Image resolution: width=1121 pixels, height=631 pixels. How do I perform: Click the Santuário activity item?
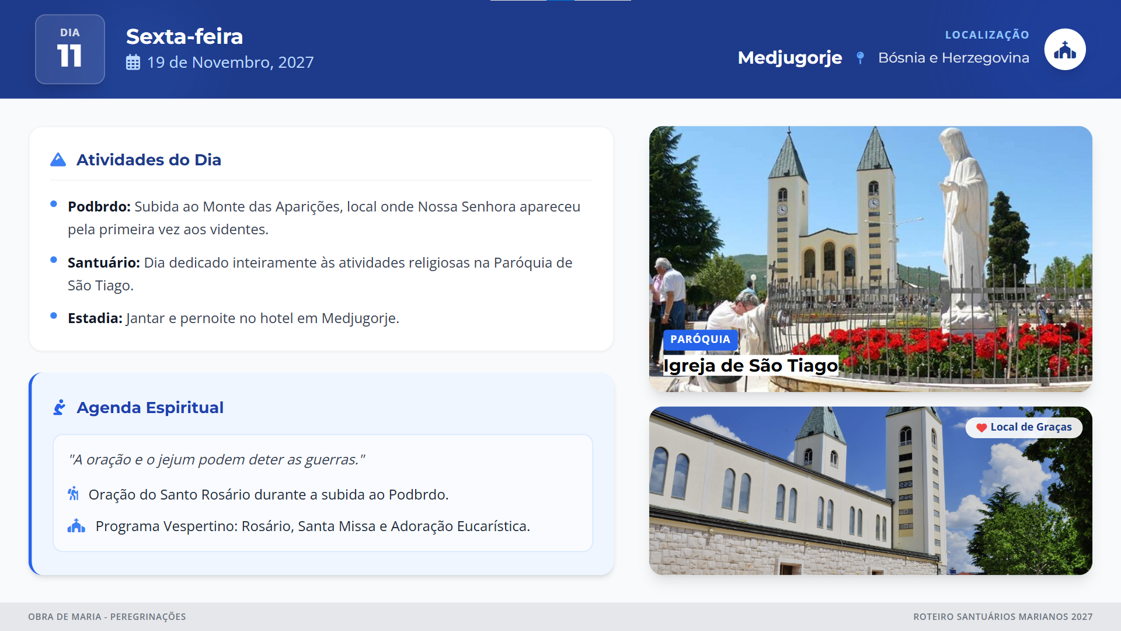pos(320,273)
